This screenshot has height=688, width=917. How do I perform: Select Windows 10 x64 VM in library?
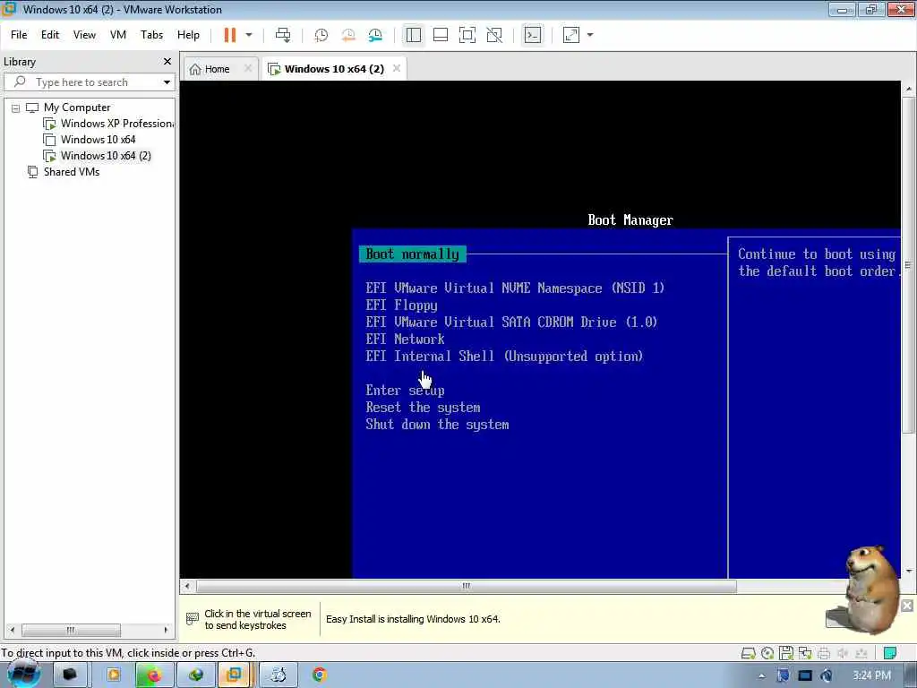98,140
